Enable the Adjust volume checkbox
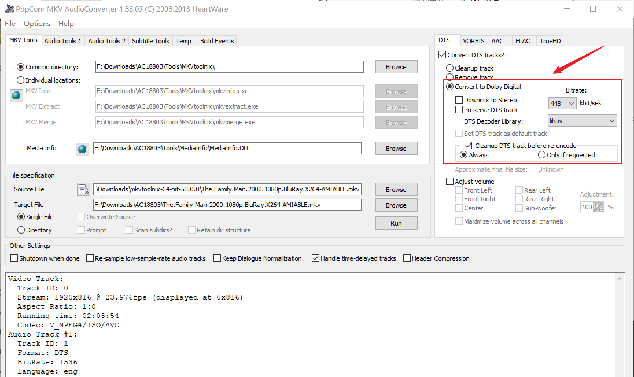This screenshot has width=634, height=377. pyautogui.click(x=450, y=182)
